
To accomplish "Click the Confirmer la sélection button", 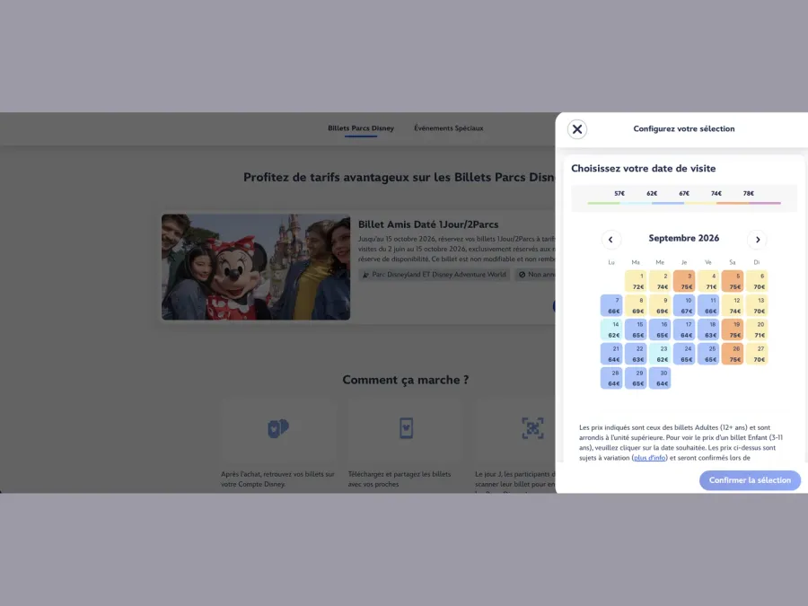I will 750,480.
